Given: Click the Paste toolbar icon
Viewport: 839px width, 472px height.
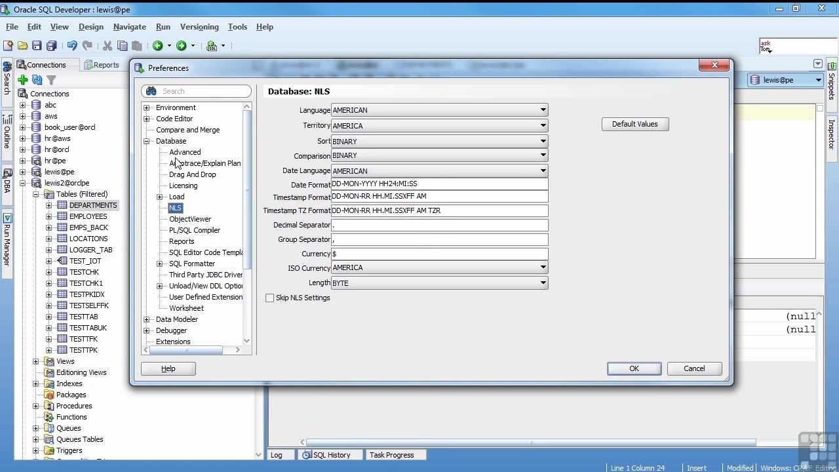Looking at the screenshot, I should [x=136, y=46].
